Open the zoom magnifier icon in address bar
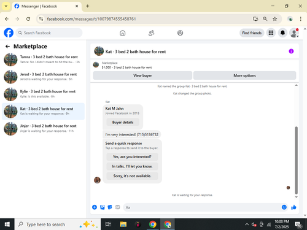This screenshot has width=307, height=230. click(x=265, y=19)
